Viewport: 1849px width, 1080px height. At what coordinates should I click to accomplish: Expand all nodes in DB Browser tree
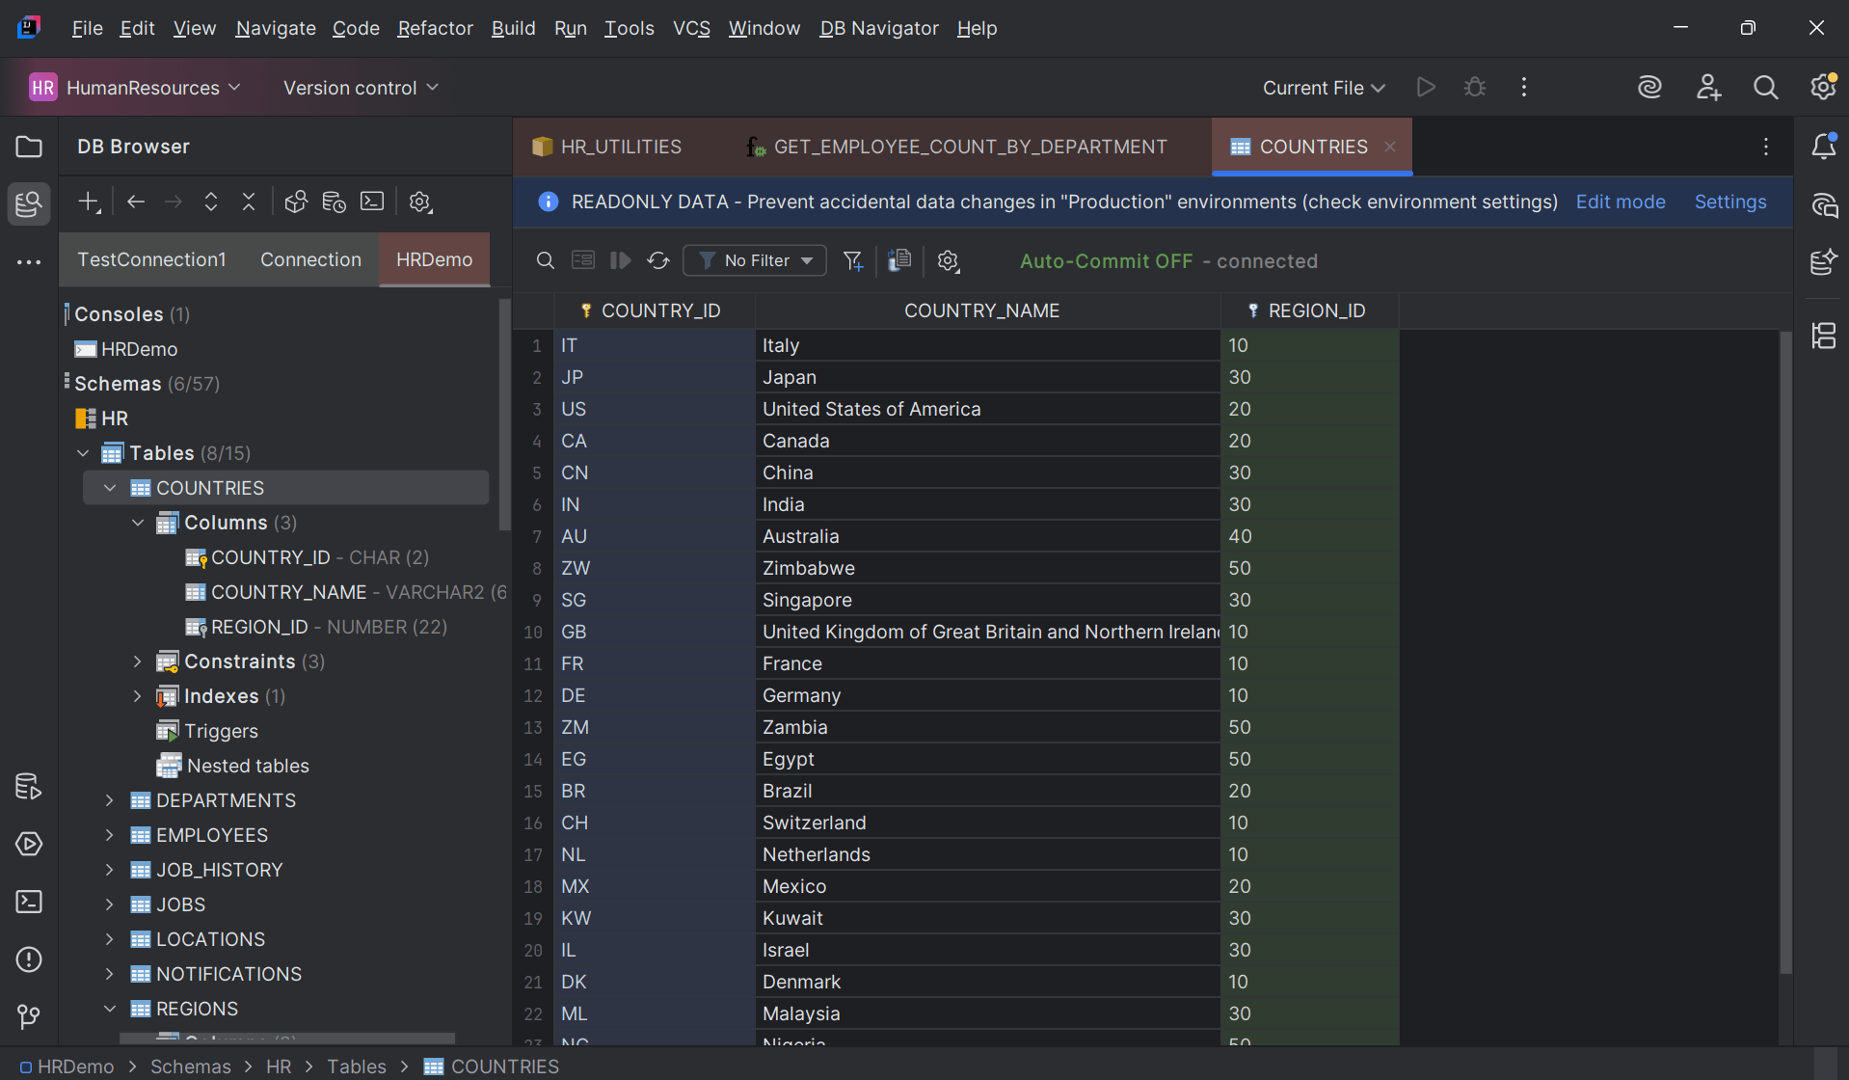coord(210,202)
